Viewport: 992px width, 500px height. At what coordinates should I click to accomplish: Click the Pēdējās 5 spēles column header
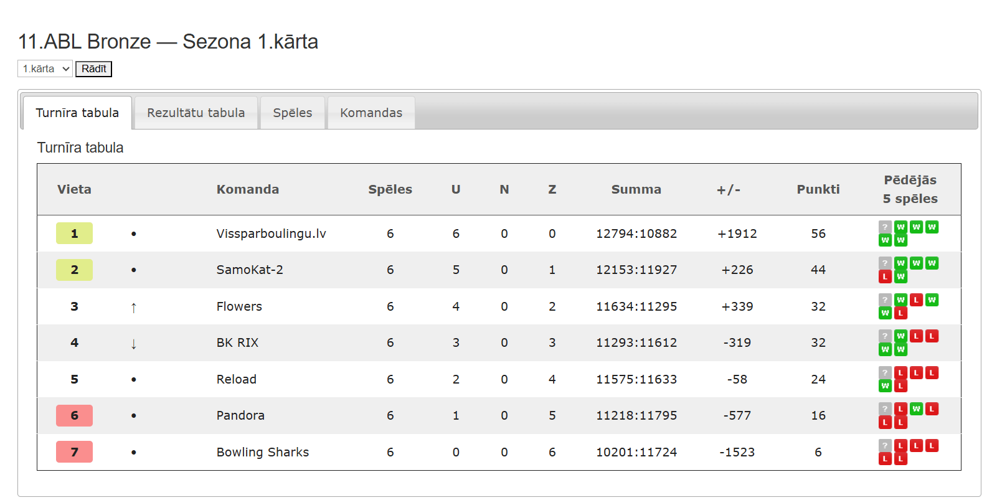click(910, 189)
